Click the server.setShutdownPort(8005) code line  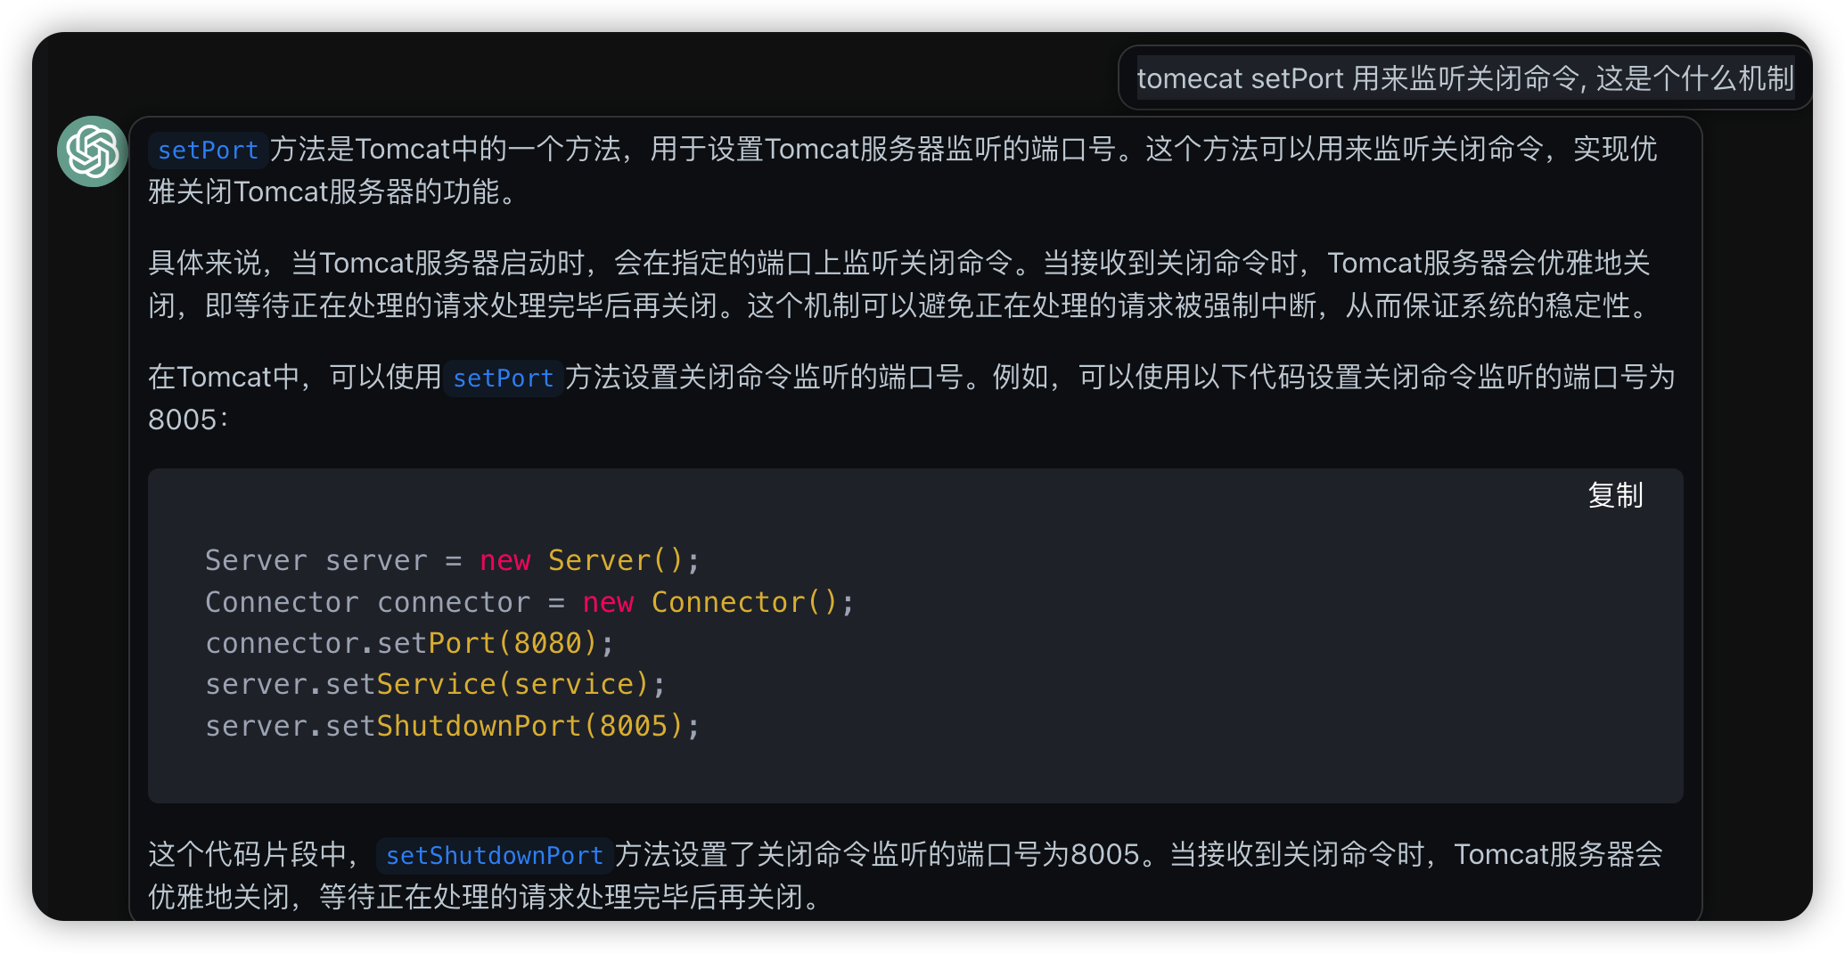point(452,726)
